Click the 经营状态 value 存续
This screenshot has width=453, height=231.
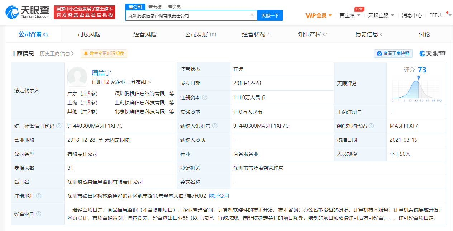pos(238,69)
